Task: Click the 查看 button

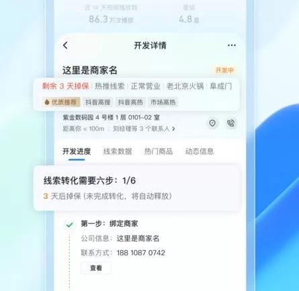Action: [x=96, y=268]
